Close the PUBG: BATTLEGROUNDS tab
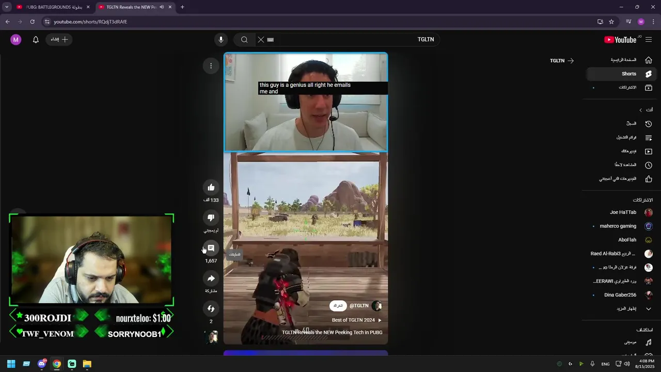 click(88, 7)
